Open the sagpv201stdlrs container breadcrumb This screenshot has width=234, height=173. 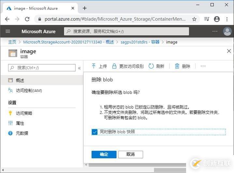pyautogui.click(x=140, y=42)
